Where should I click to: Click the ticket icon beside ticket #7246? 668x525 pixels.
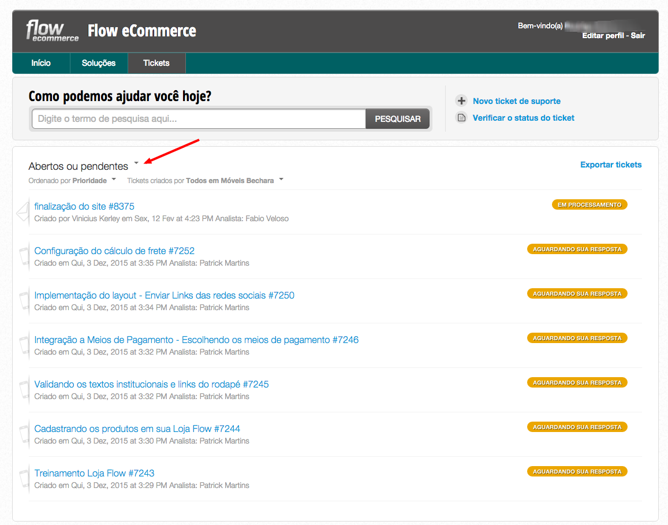click(24, 345)
